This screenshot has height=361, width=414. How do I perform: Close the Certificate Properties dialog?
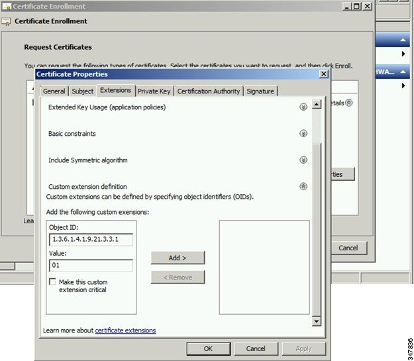click(324, 74)
